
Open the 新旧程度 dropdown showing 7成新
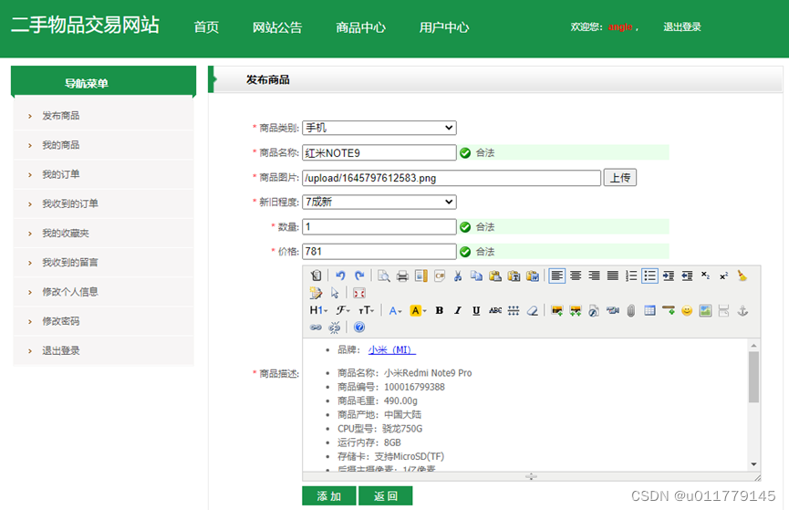379,202
